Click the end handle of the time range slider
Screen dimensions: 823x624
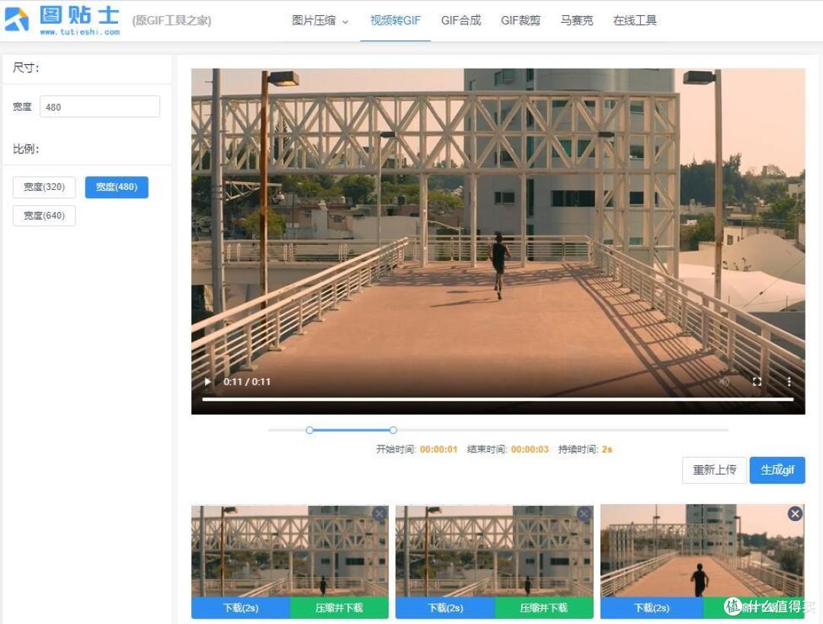[393, 430]
